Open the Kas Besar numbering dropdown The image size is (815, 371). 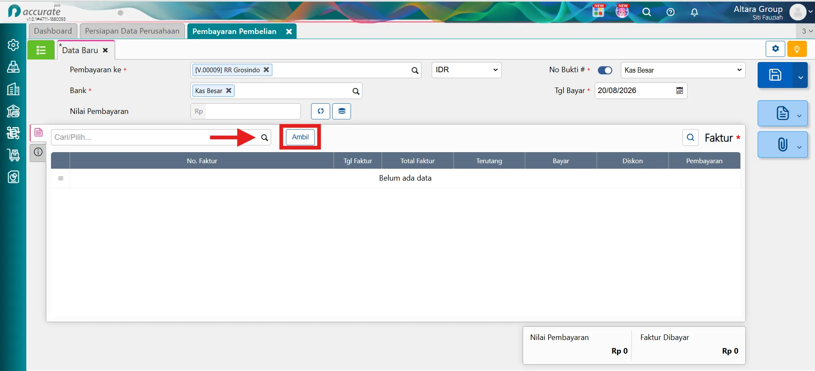683,70
